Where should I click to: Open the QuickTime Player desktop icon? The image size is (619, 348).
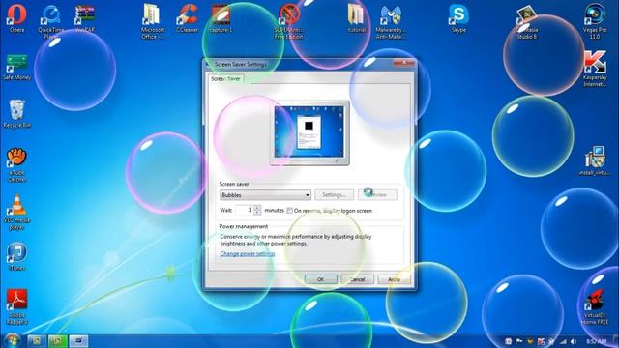point(51,20)
